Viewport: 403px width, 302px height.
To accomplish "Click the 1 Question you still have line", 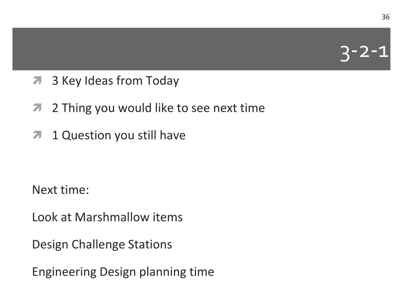I will pos(119,135).
